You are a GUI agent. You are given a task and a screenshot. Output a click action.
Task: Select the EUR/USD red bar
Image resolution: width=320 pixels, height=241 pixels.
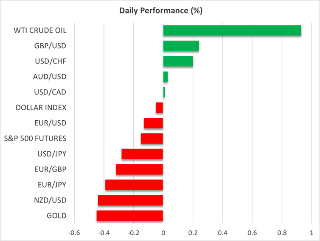click(x=153, y=123)
